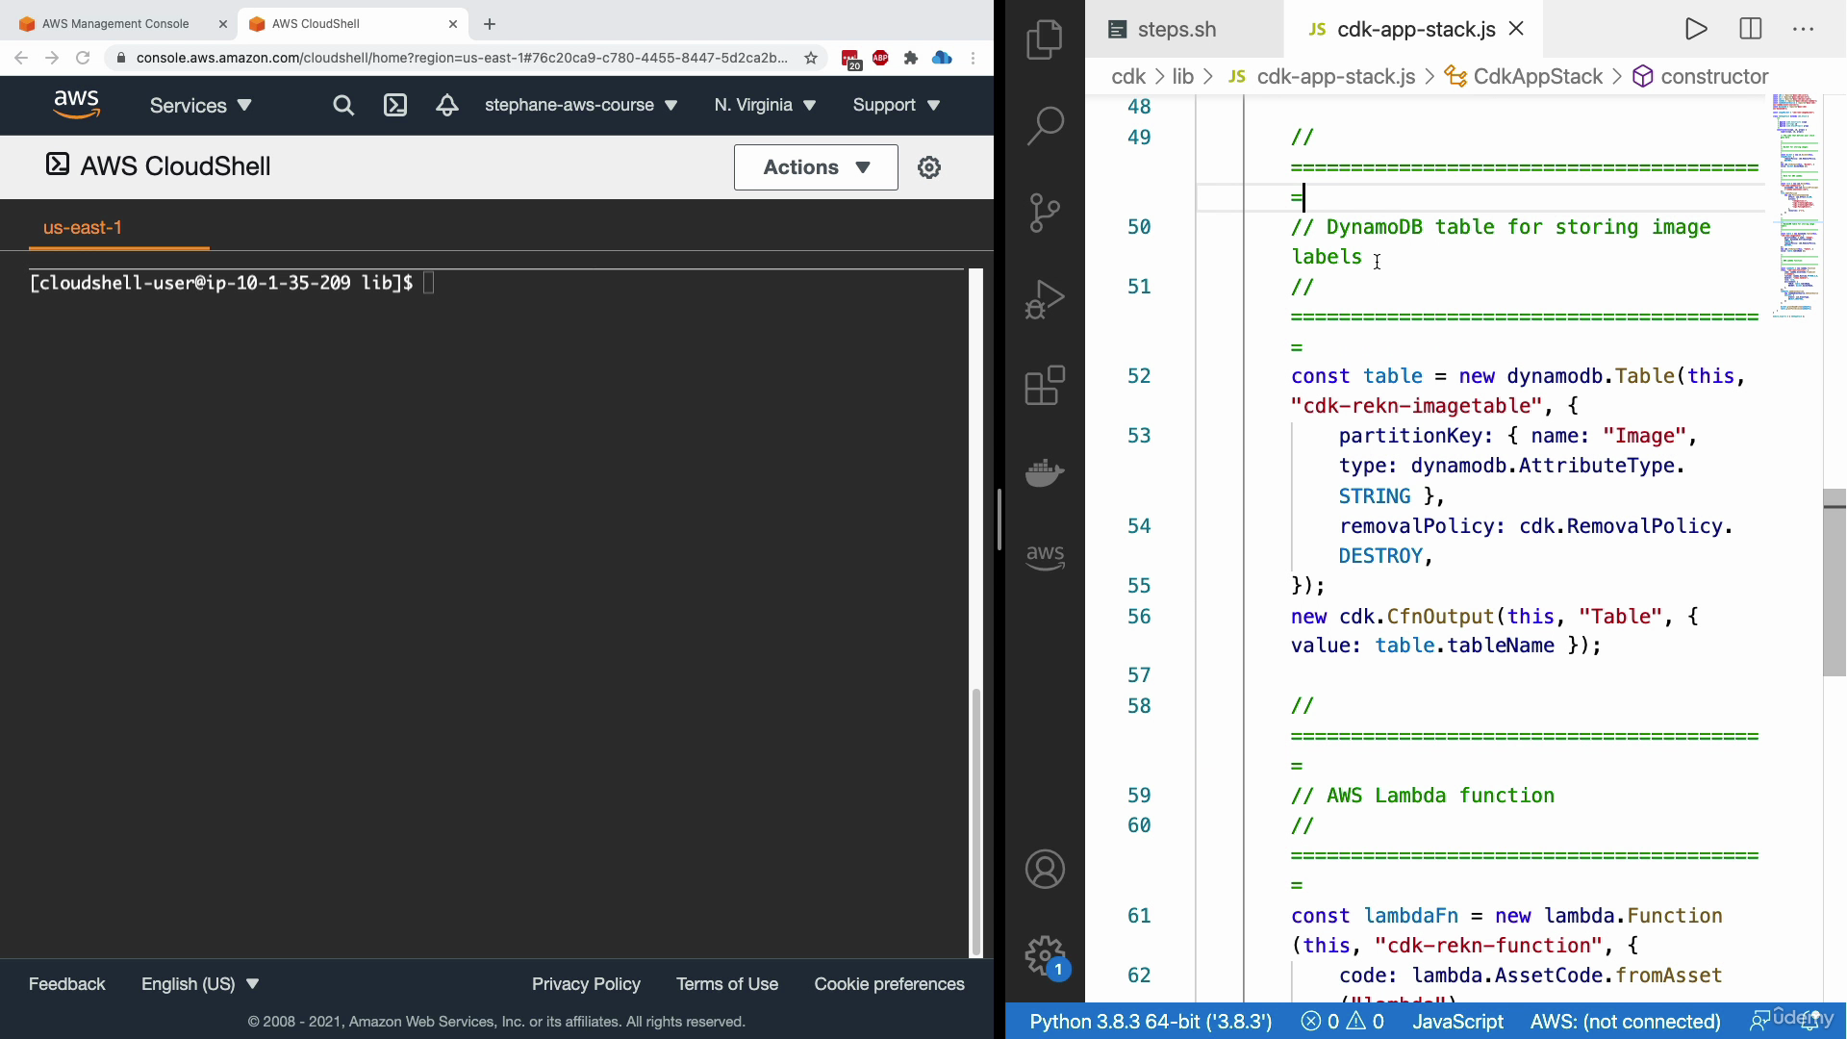Open the errors and warnings status item
Viewport: 1847px width, 1039px height.
tap(1342, 1022)
